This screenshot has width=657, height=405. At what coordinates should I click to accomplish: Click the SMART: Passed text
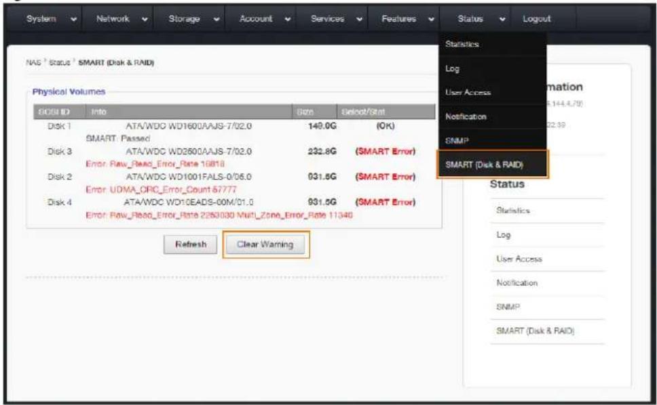(117, 138)
